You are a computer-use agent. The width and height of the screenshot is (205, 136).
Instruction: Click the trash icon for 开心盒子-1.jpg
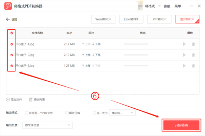click(193, 44)
